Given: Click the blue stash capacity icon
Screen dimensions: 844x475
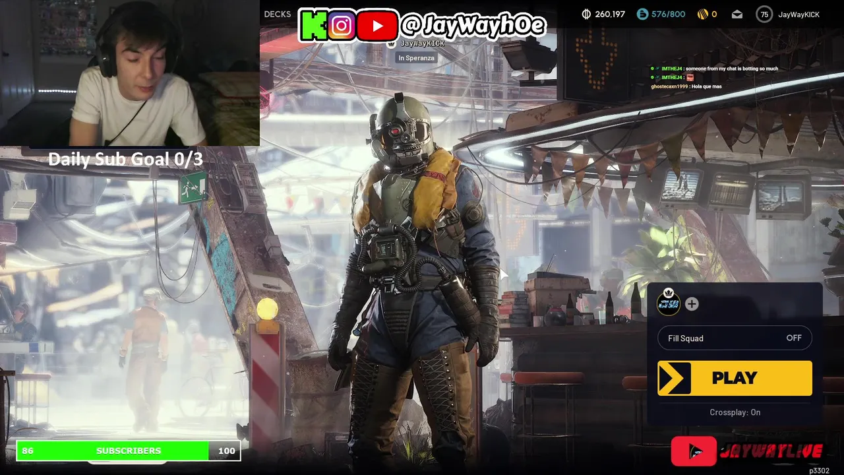Looking at the screenshot, I should point(642,14).
